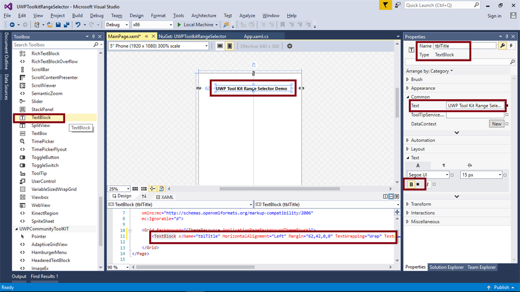Swap design and XAML panes
The height and width of the screenshot is (292, 520).
pos(144,197)
